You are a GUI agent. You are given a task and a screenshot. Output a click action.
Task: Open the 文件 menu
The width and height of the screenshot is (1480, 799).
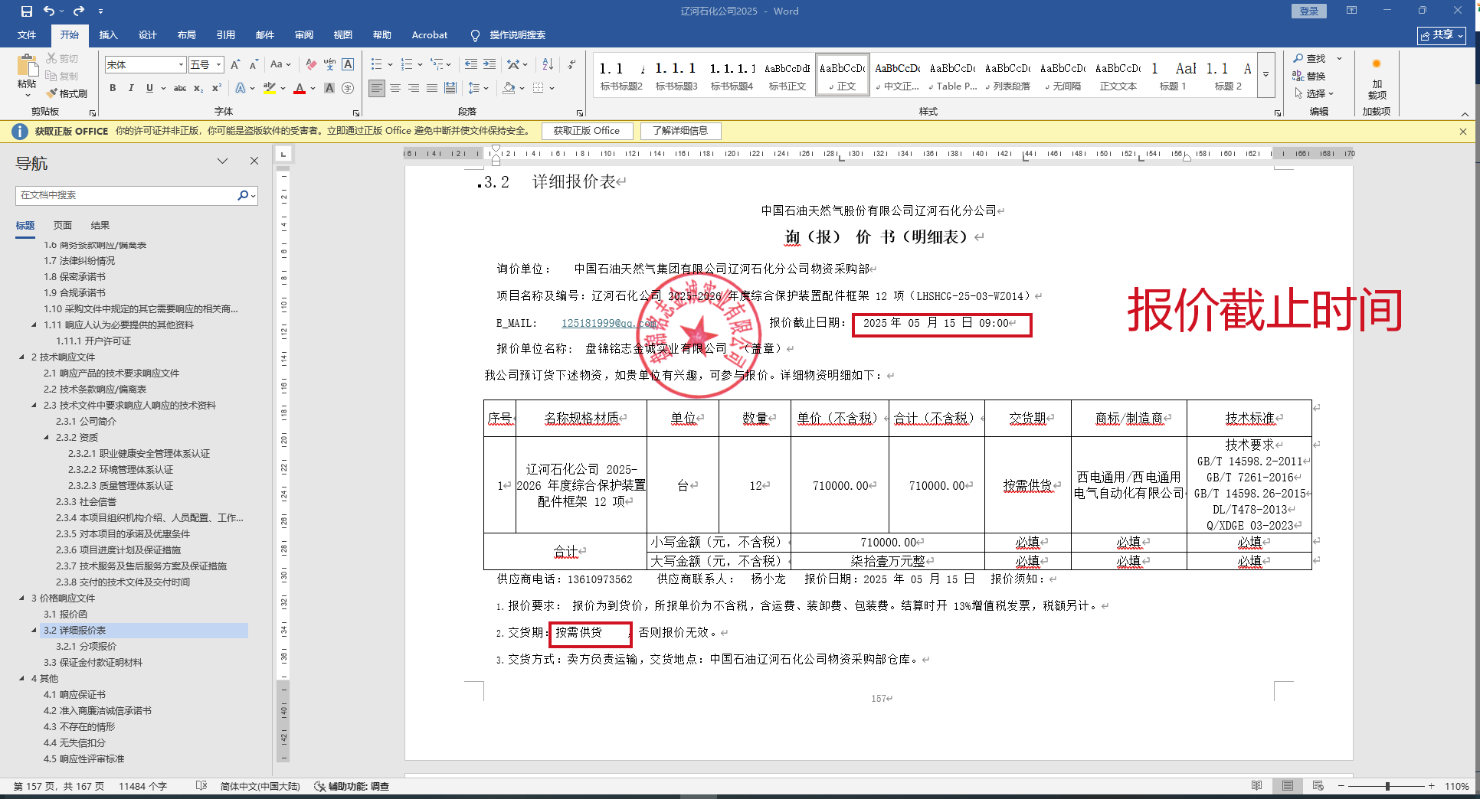(x=27, y=35)
